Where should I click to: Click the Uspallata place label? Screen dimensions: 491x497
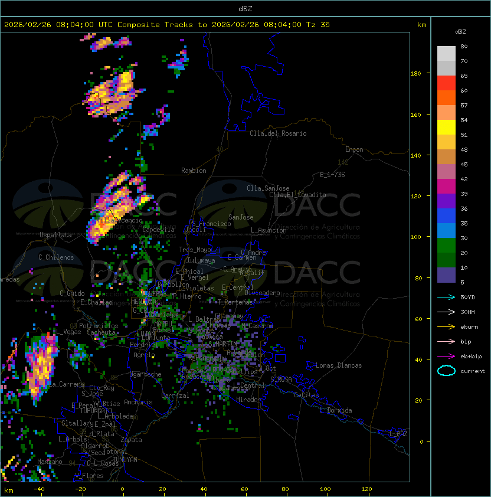tap(55, 235)
